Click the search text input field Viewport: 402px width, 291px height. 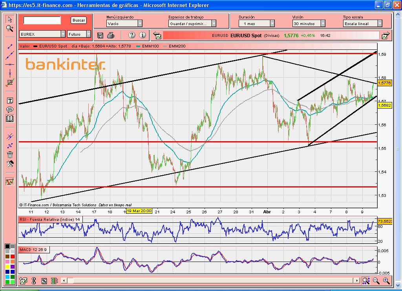click(42, 20)
